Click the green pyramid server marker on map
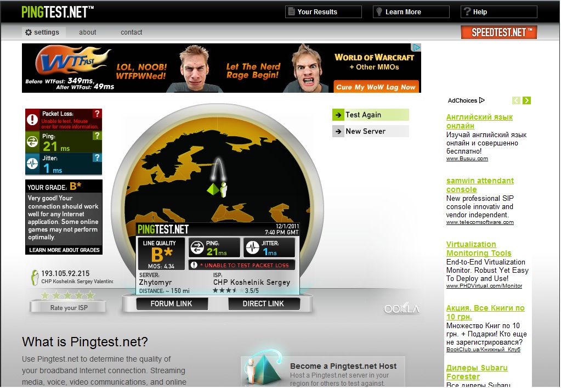 pyautogui.click(x=213, y=189)
